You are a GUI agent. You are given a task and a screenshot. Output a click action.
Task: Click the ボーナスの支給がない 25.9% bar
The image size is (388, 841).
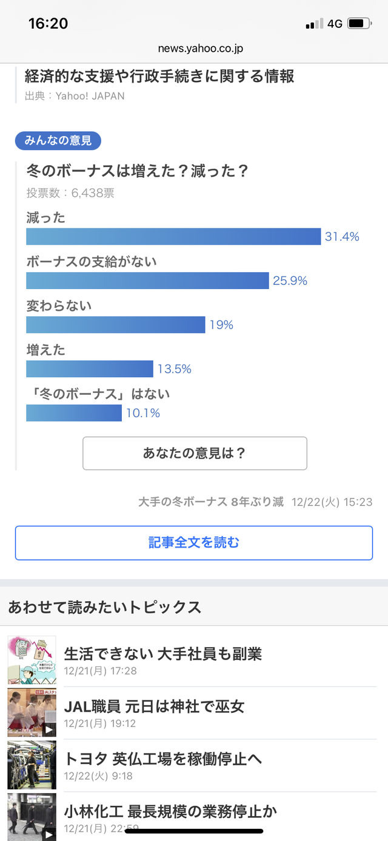coord(147,281)
